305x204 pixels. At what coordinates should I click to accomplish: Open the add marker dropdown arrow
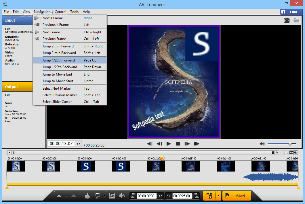point(66,196)
